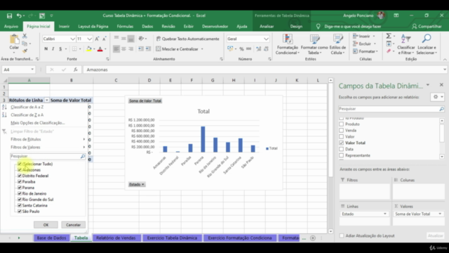Open Formatação Condicional menu
449x253 pixels.
(287, 44)
